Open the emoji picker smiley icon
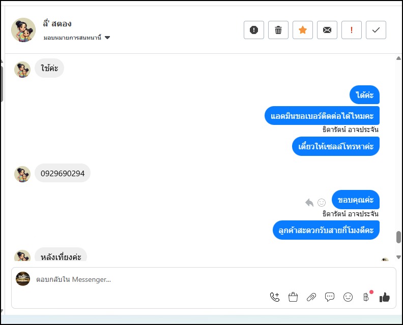Viewport: 403px width, 325px height. click(348, 297)
